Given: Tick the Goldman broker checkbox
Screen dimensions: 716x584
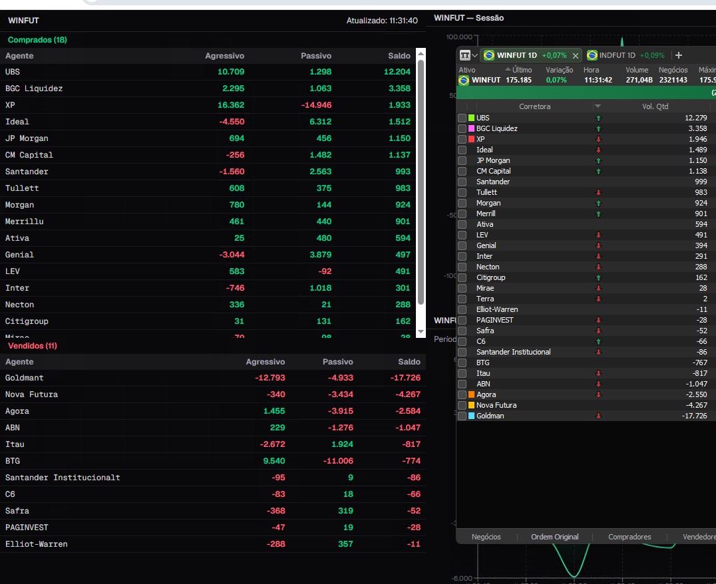Looking at the screenshot, I should (462, 416).
